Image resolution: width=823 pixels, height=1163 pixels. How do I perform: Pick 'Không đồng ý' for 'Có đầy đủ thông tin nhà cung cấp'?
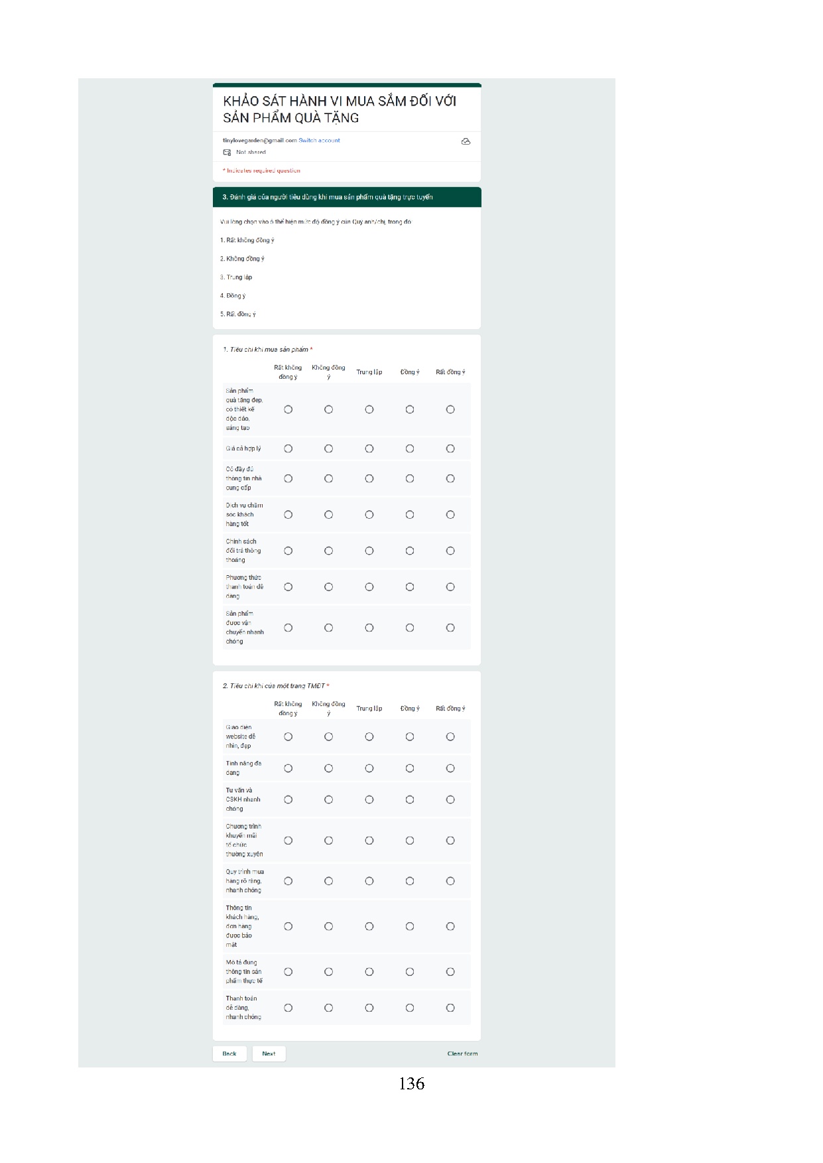coord(329,479)
